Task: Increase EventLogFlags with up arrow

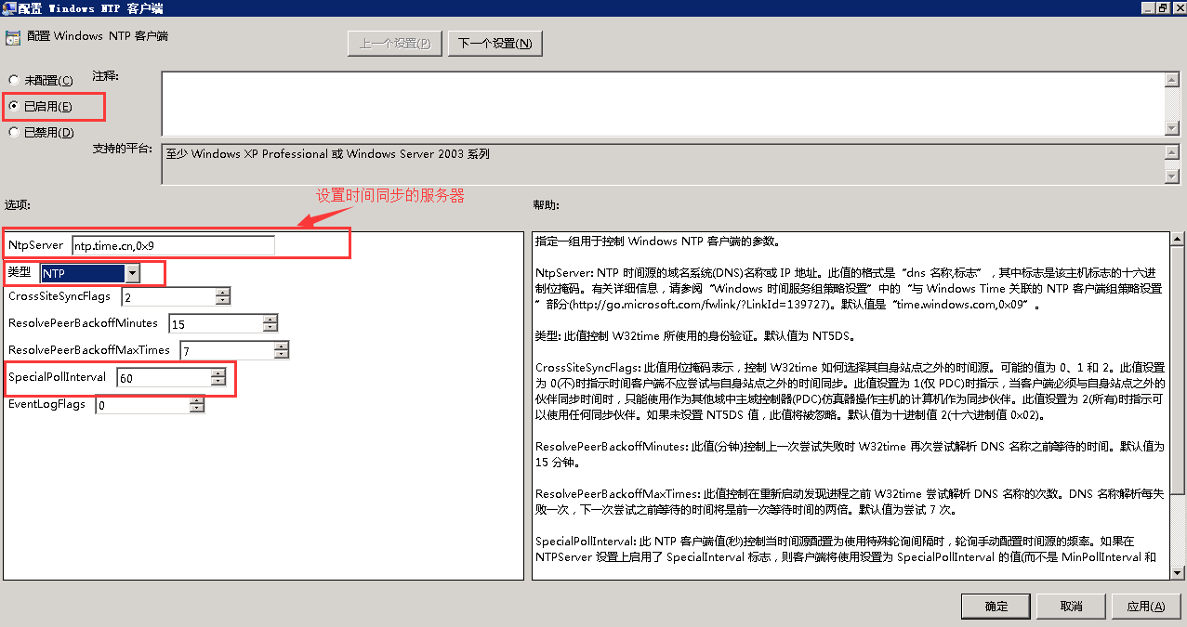Action: coord(197,400)
